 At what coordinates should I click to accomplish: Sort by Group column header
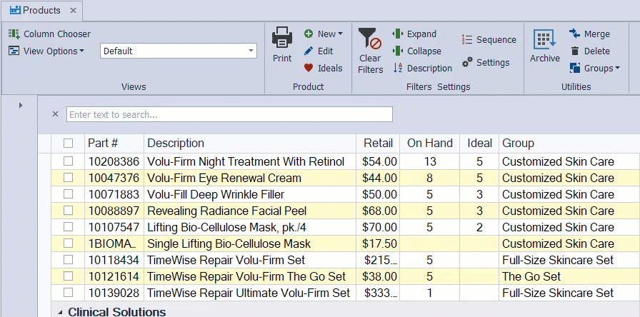coord(569,144)
